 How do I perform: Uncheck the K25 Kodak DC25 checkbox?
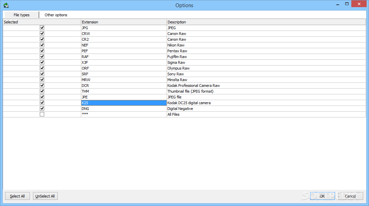[42, 102]
